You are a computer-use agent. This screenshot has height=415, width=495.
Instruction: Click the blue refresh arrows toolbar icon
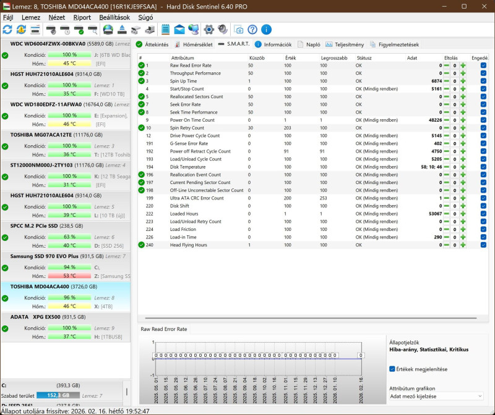[7, 30]
